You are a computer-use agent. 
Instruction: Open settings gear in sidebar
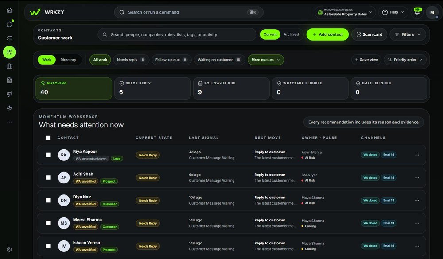9,249
